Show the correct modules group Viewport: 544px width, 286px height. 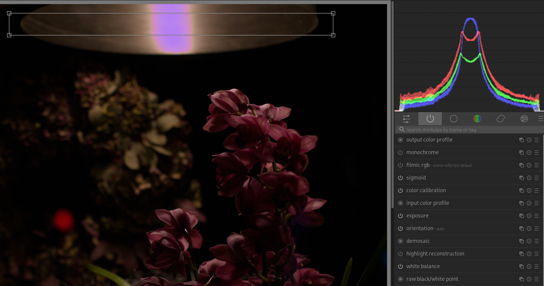pos(500,119)
